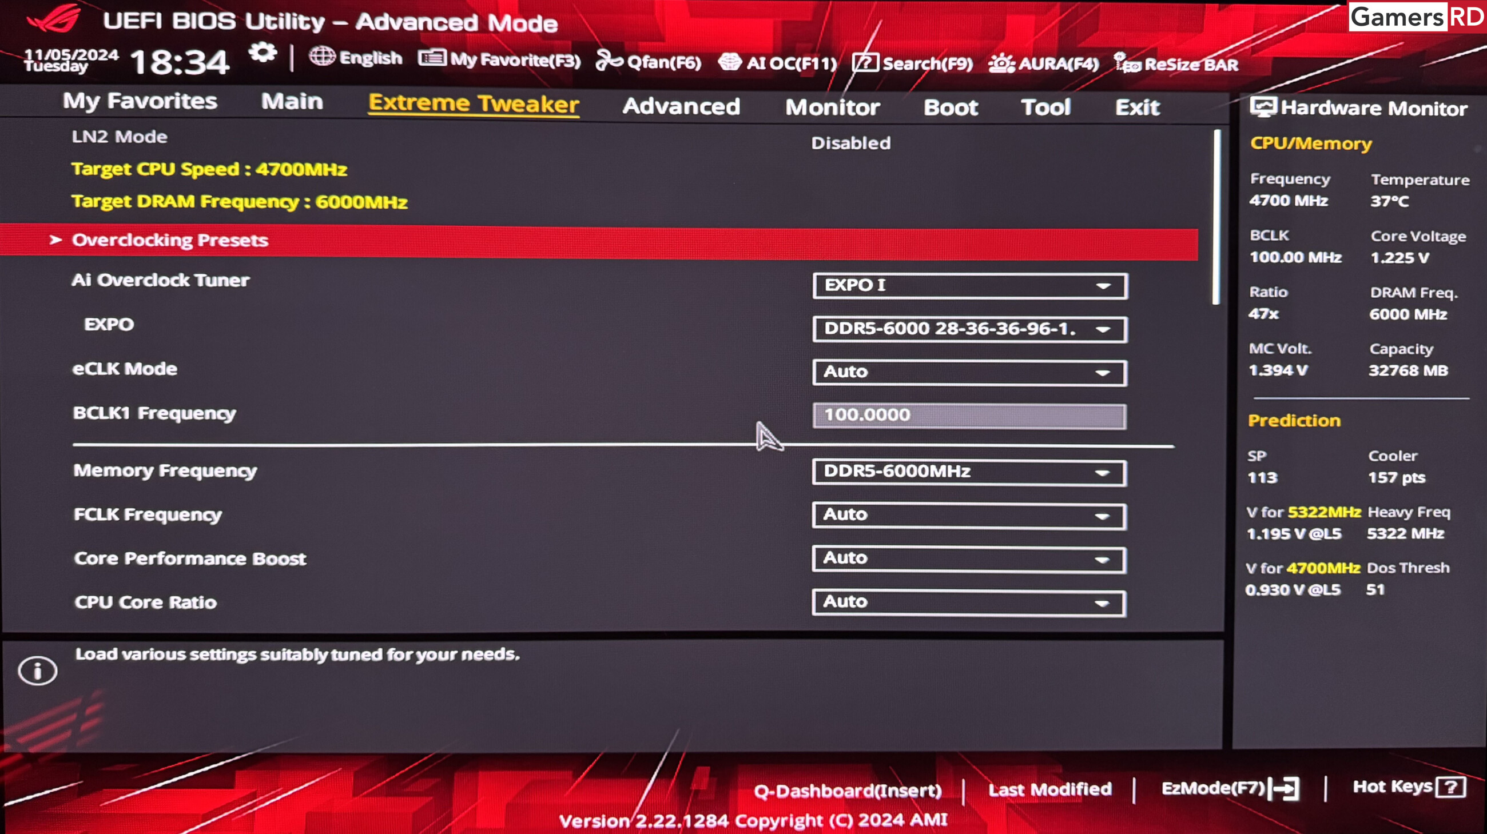Click the 157 pts cooler score
The width and height of the screenshot is (1487, 834).
pyautogui.click(x=1397, y=477)
